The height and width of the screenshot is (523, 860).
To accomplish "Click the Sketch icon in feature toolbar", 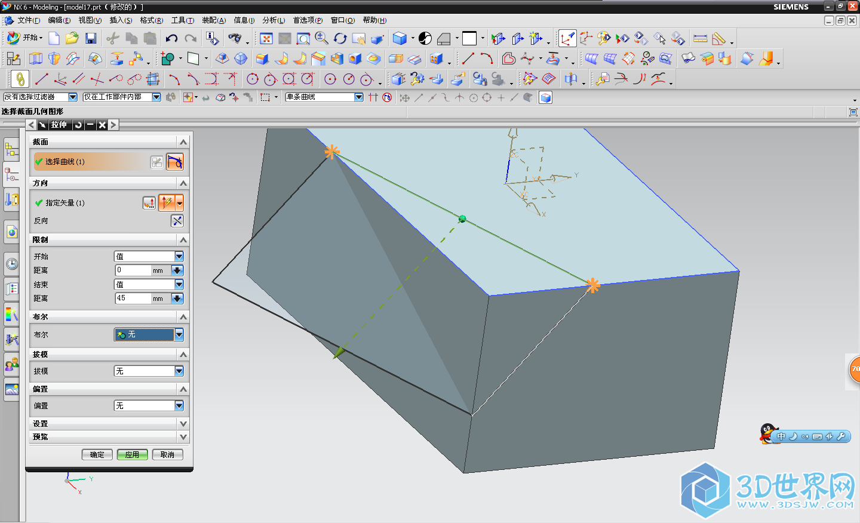I will coord(13,59).
